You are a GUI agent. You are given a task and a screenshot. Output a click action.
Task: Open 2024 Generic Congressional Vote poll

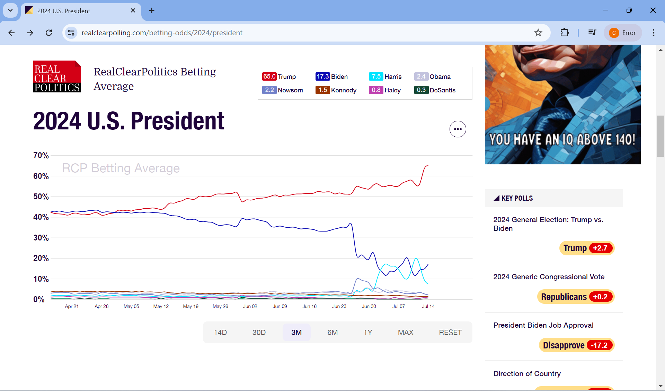click(549, 277)
